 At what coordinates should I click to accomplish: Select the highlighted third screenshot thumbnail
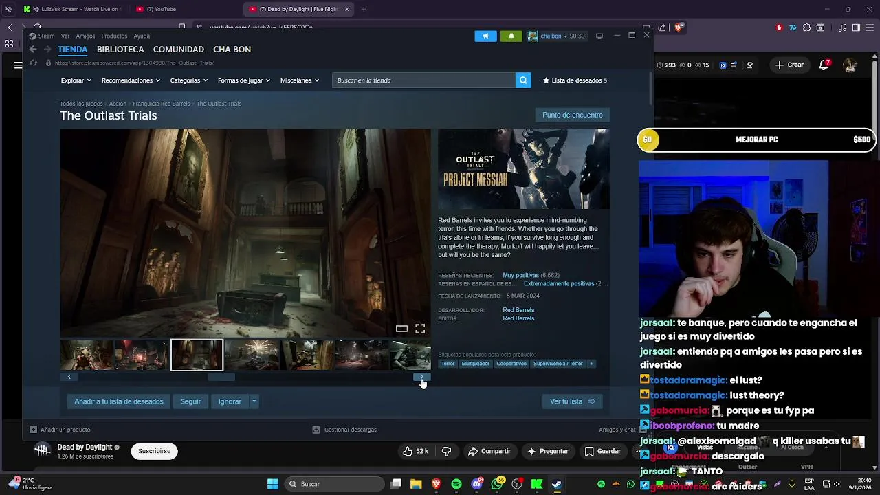click(x=197, y=355)
